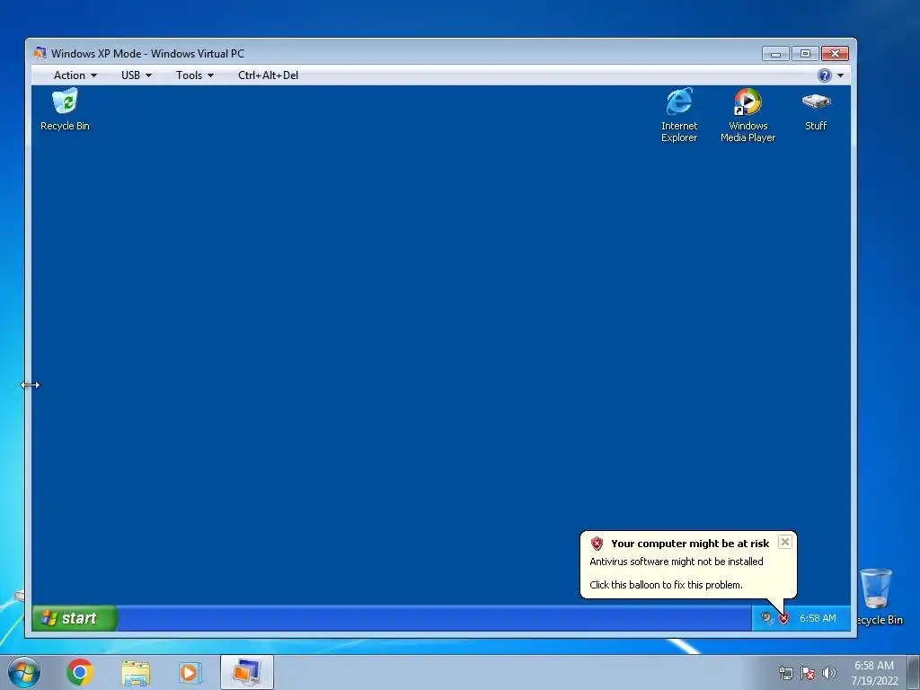Click the red shield security tray icon in XP

click(x=783, y=618)
